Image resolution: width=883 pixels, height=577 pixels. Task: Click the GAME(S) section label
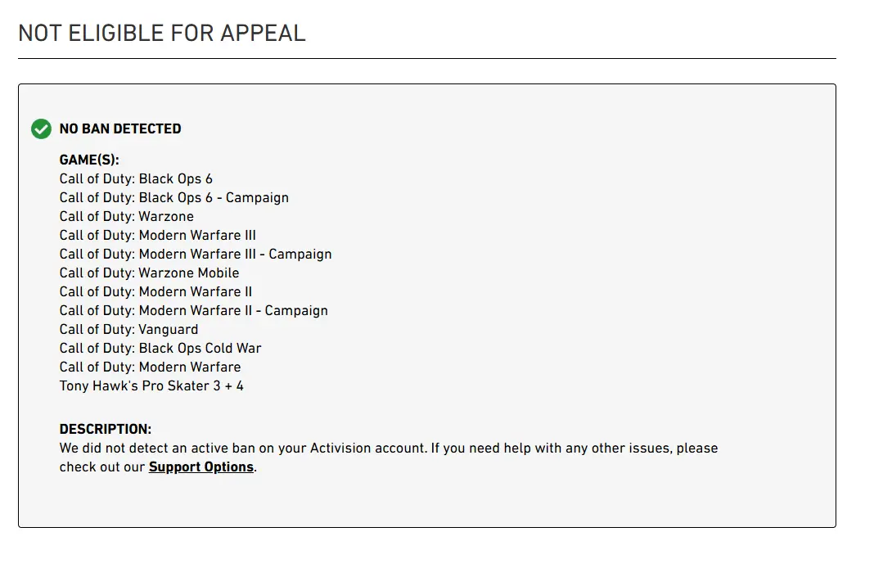[89, 160]
